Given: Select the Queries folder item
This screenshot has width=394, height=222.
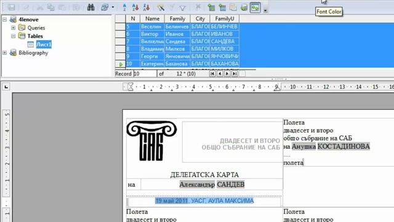Looking at the screenshot, I should [x=36, y=28].
